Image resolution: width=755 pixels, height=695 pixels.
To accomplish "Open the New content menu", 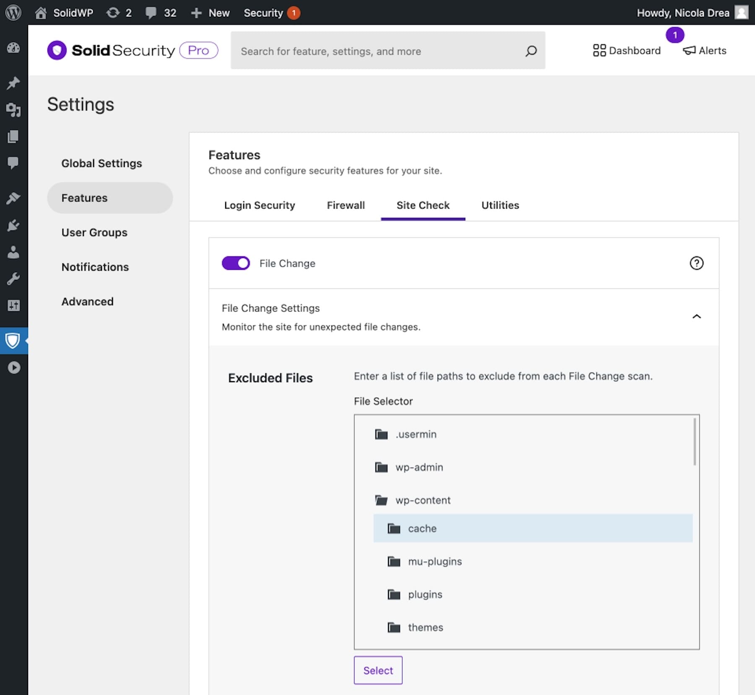I will tap(210, 13).
